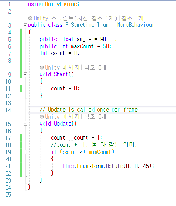The width and height of the screenshot is (176, 206).
Task: Collapse the P_Sometime_Trun class outline box
Action: coord(25,25)
